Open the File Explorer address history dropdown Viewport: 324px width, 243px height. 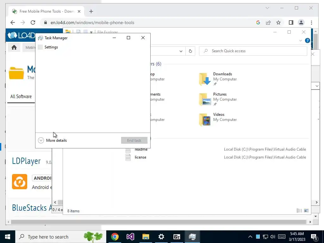tap(181, 51)
